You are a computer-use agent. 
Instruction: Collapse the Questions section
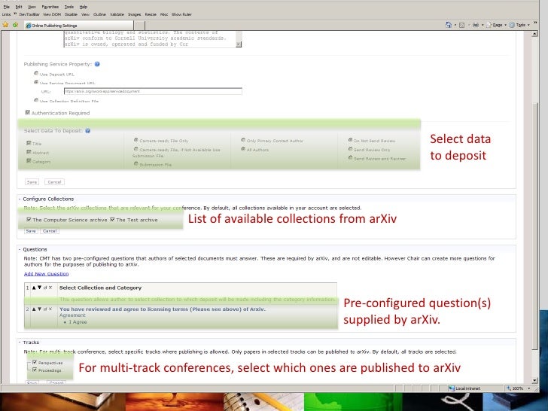point(20,250)
